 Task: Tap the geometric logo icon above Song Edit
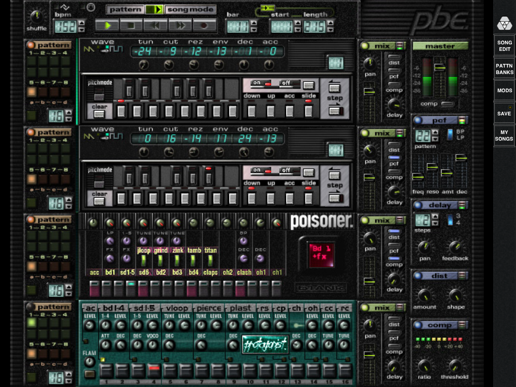(504, 23)
